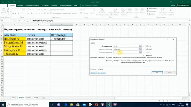Open Format cells menu in ribbon
This screenshot has width=191, height=107.
pos(142,11)
